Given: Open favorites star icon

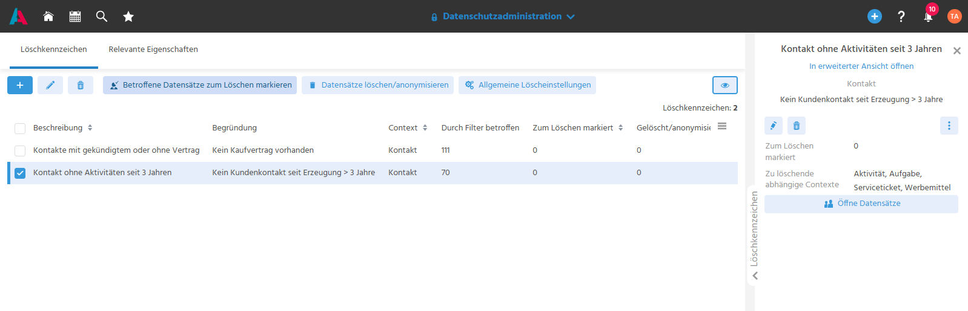Looking at the screenshot, I should coord(128,16).
